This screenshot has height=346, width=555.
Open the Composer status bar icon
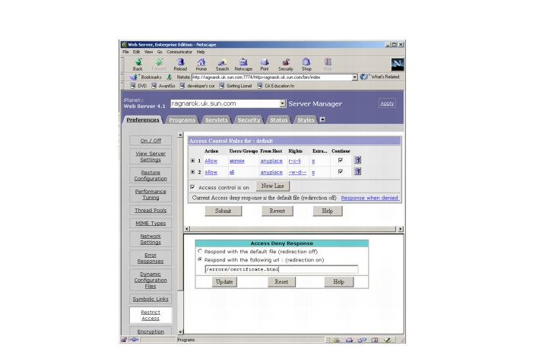pyautogui.click(x=387, y=340)
